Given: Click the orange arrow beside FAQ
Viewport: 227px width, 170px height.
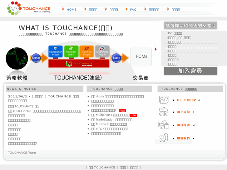Looking at the screenshot, I should (126, 9).
